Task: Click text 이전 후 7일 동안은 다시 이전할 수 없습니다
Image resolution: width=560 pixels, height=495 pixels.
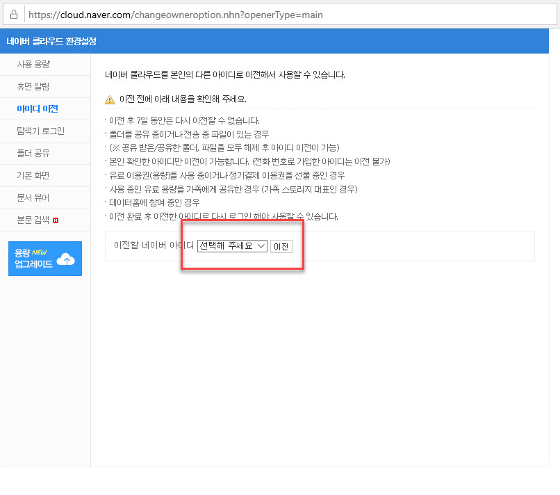Action: (184, 120)
